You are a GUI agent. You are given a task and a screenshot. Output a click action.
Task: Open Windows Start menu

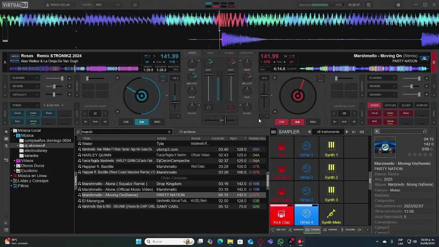pyautogui.click(x=139, y=242)
